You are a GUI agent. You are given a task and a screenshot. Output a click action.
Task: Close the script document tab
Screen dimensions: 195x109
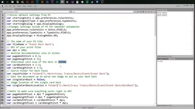coord(13,9)
